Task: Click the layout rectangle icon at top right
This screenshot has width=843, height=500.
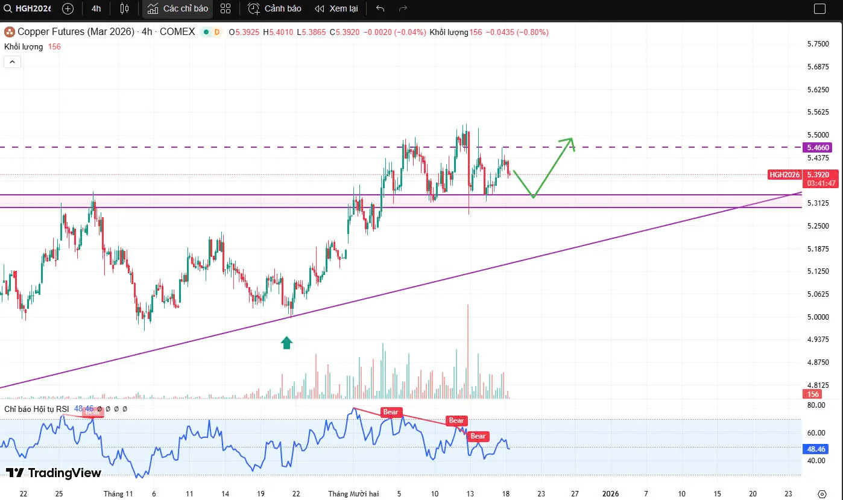Action: (x=819, y=8)
